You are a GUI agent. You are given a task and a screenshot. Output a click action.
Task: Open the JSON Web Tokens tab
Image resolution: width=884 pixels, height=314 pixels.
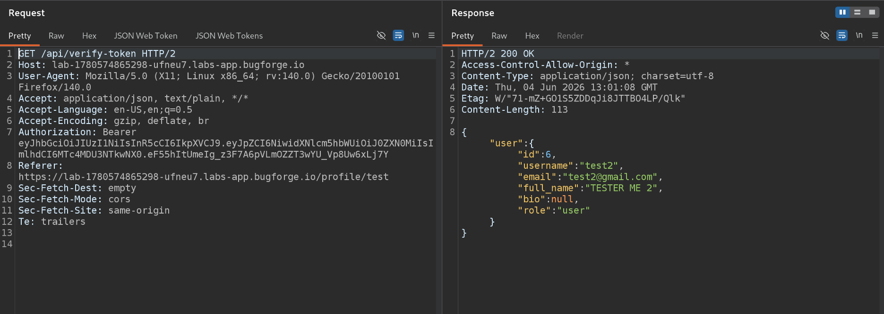229,36
